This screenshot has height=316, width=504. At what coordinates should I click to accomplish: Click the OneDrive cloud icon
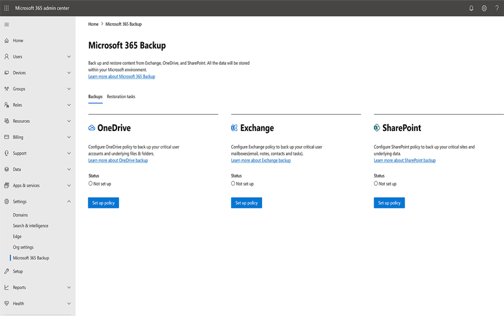pyautogui.click(x=91, y=128)
